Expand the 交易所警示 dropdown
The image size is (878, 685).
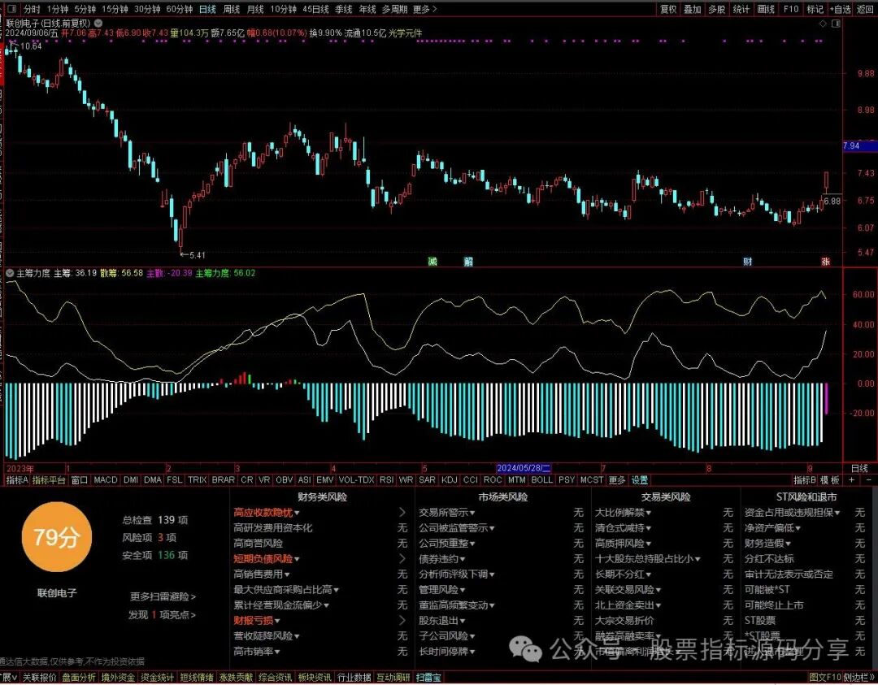click(473, 513)
